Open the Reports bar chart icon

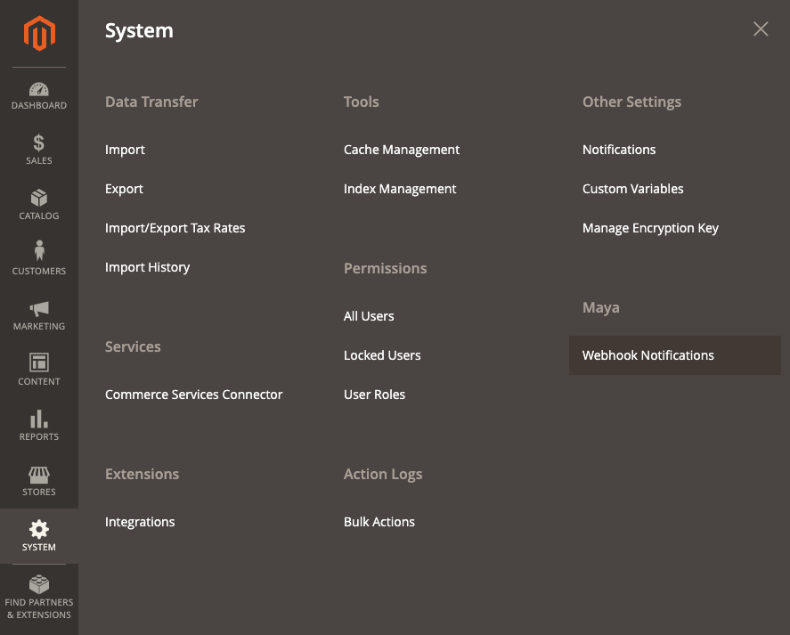[39, 419]
